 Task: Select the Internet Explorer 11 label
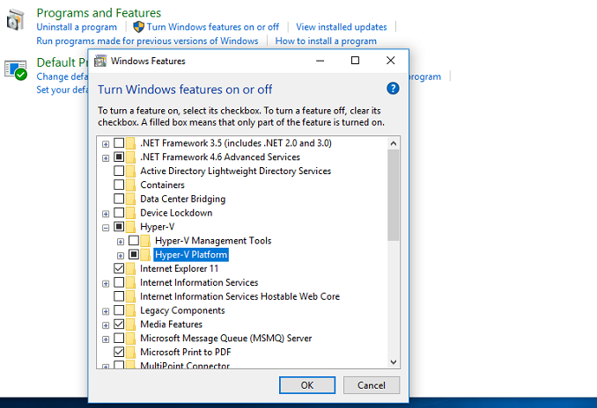(179, 269)
